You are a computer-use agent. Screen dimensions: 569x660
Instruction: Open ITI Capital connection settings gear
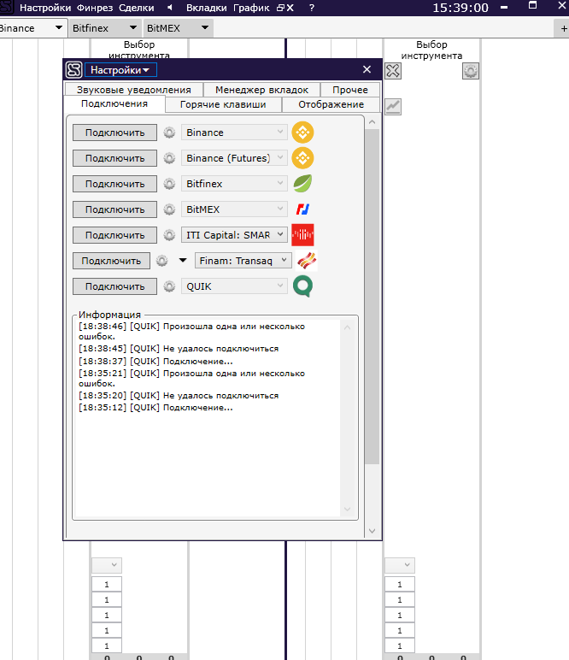click(169, 235)
